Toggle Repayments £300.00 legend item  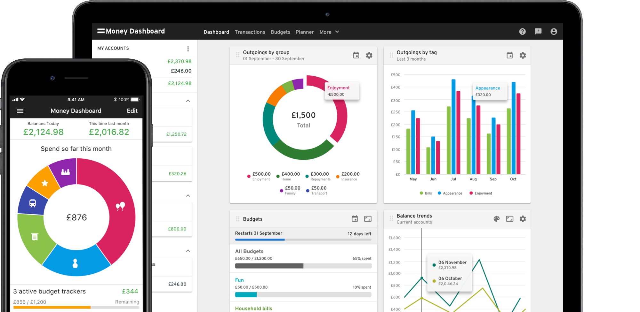(x=318, y=176)
